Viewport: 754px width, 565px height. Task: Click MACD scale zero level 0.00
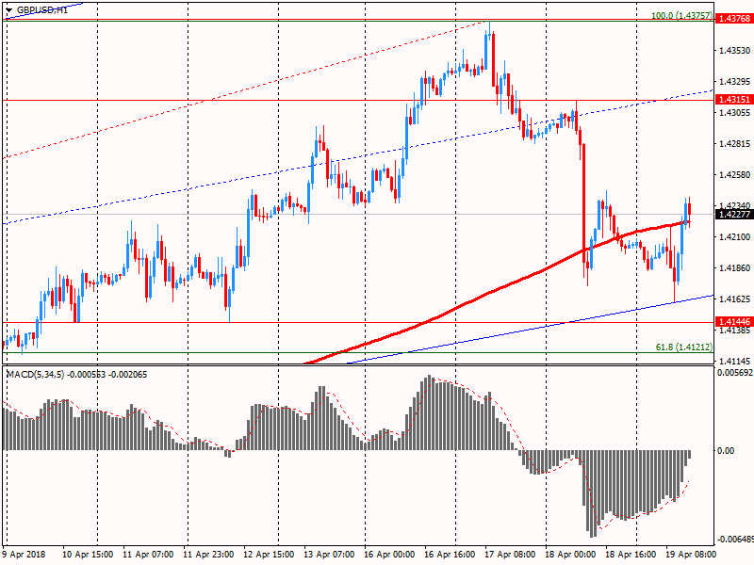(725, 451)
